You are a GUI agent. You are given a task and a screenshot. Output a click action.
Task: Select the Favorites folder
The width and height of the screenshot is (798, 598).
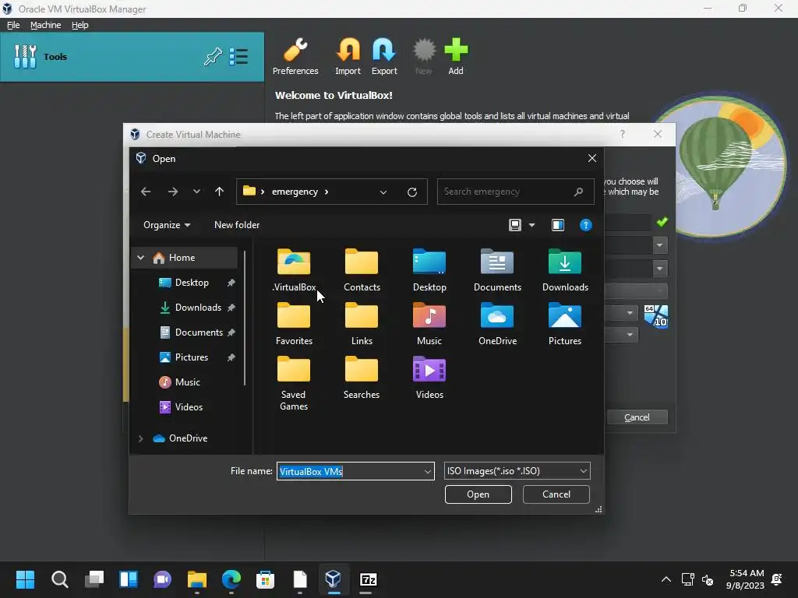tap(294, 324)
